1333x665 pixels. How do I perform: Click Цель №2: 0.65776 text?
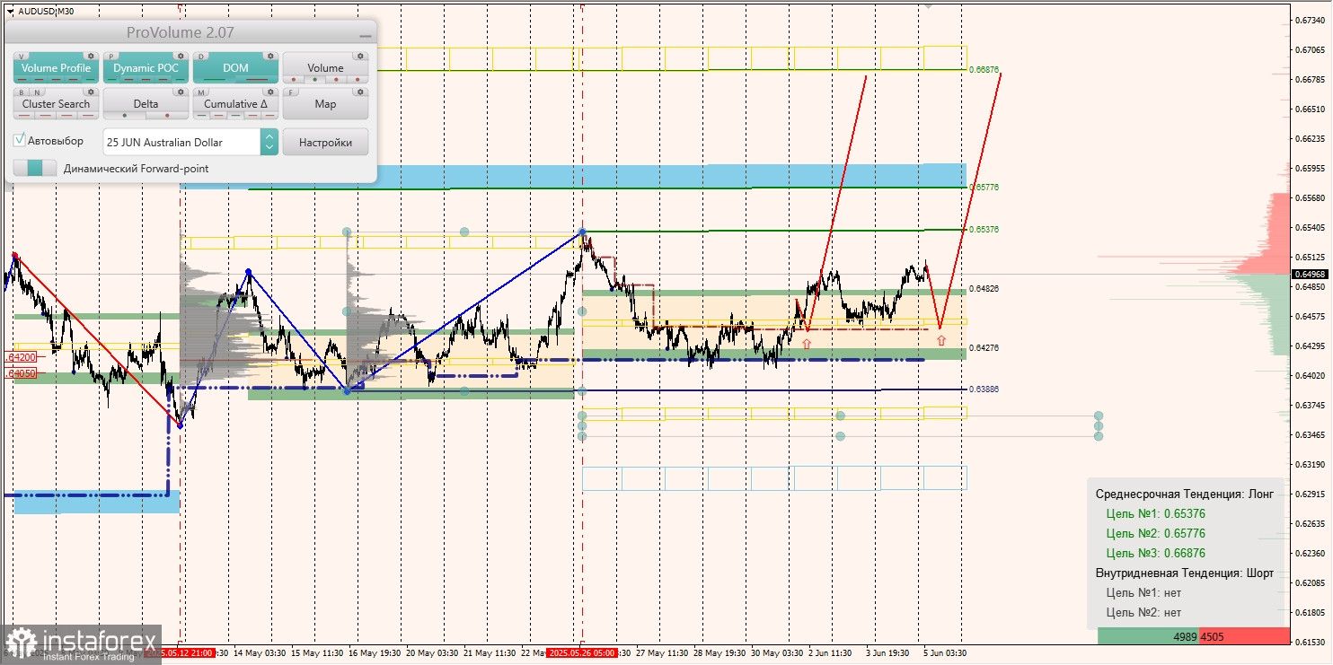[x=1156, y=534]
